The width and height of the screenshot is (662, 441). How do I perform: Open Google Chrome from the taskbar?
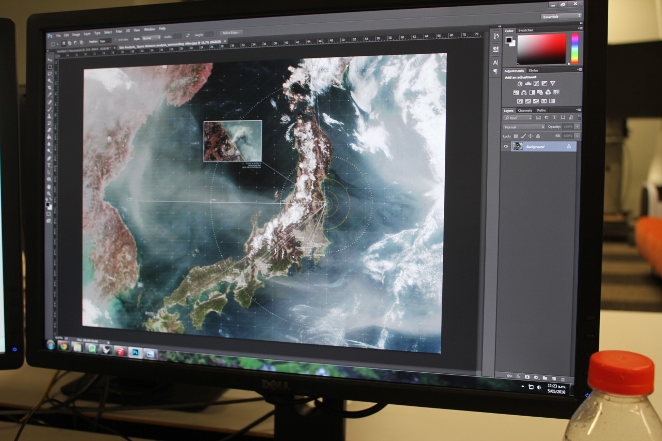pyautogui.click(x=64, y=346)
